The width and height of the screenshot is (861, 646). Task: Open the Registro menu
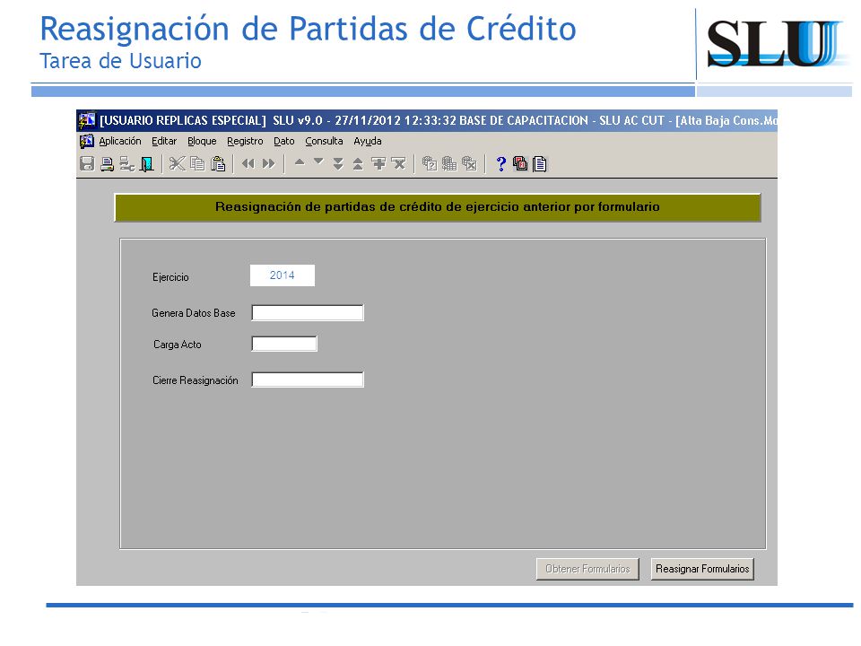pyautogui.click(x=245, y=141)
